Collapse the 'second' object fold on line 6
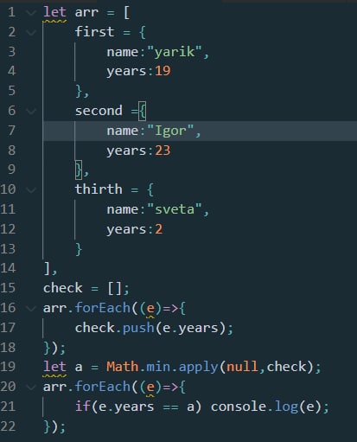This screenshot has height=442, width=357. (x=30, y=111)
